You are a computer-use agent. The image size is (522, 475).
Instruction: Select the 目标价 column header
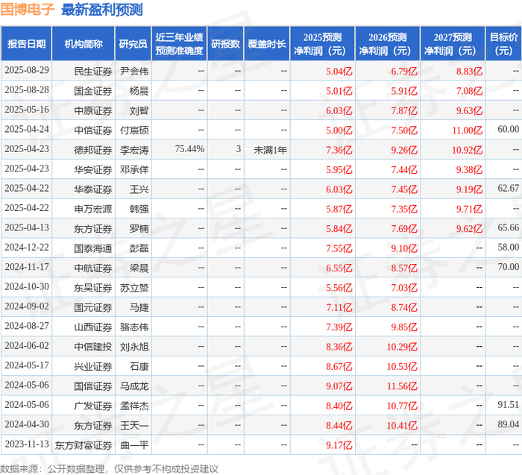tap(503, 43)
